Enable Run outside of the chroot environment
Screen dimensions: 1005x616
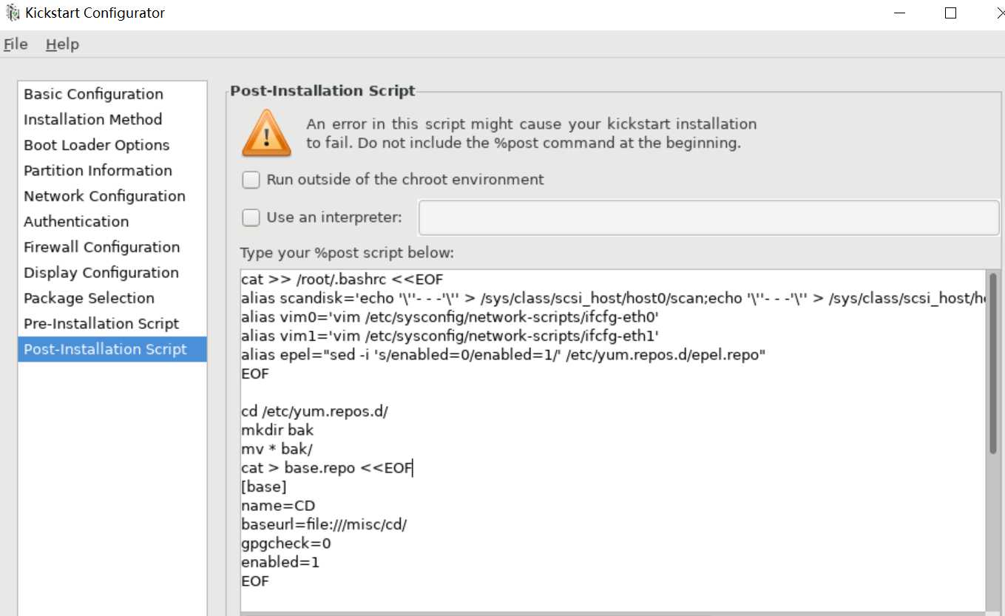coord(251,180)
